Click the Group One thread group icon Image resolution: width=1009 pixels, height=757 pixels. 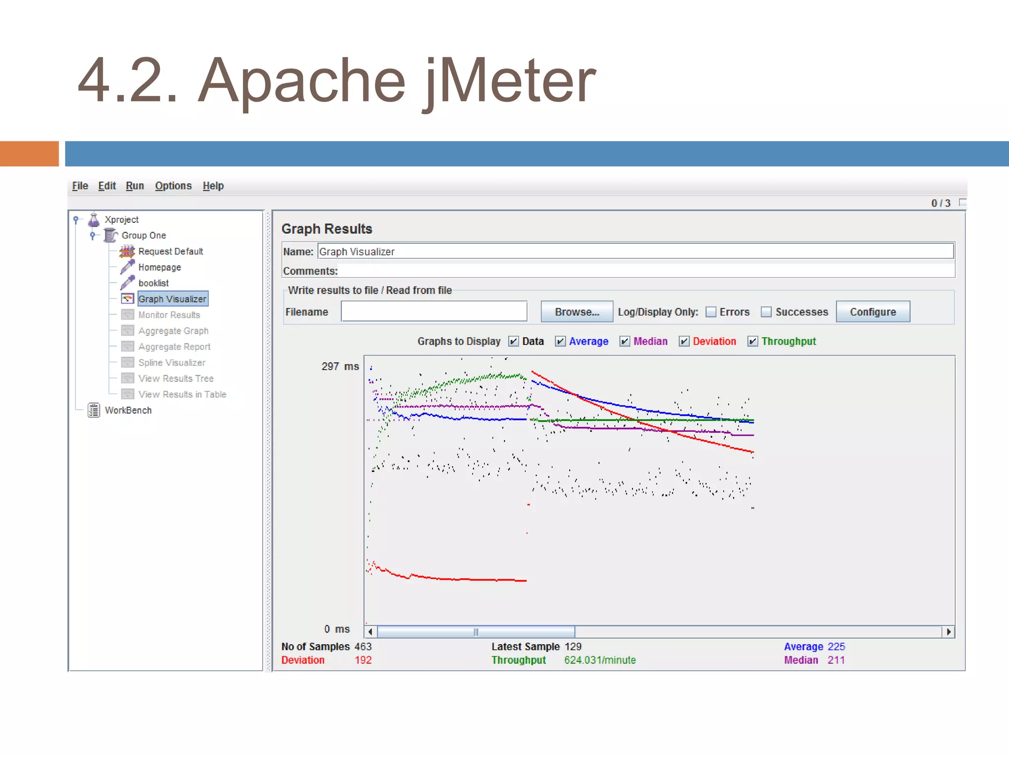coord(111,235)
